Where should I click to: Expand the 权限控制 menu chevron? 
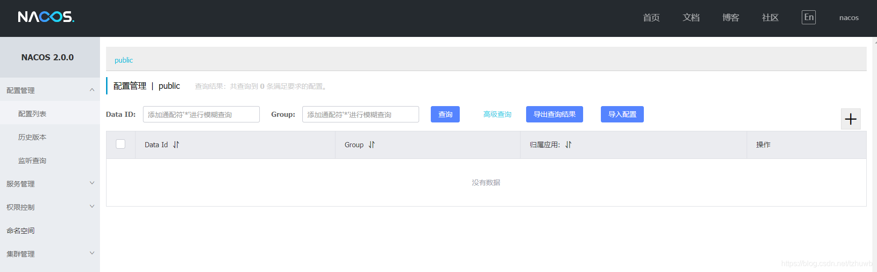point(92,207)
